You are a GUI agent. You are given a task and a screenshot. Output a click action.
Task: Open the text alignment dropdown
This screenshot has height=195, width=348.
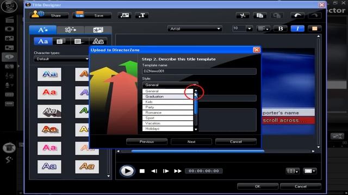tap(263, 29)
